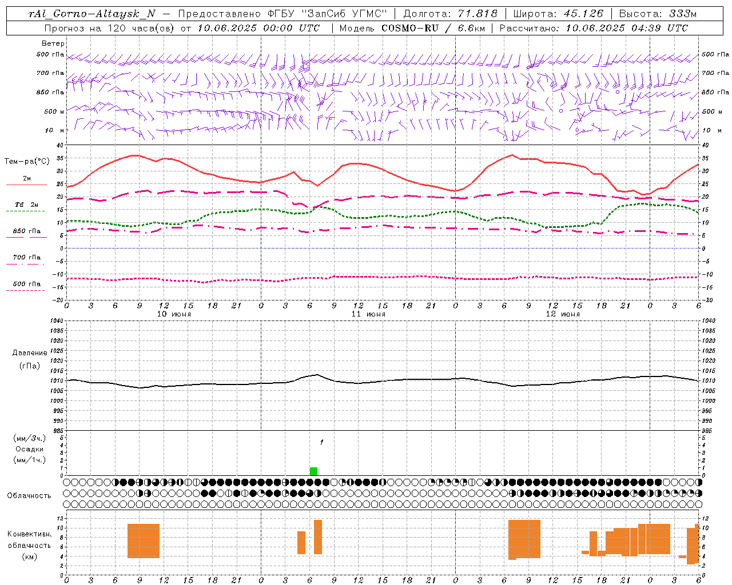Click the station title rAl_Gorno-Altaysk_N
732x585 pixels.
pos(92,14)
